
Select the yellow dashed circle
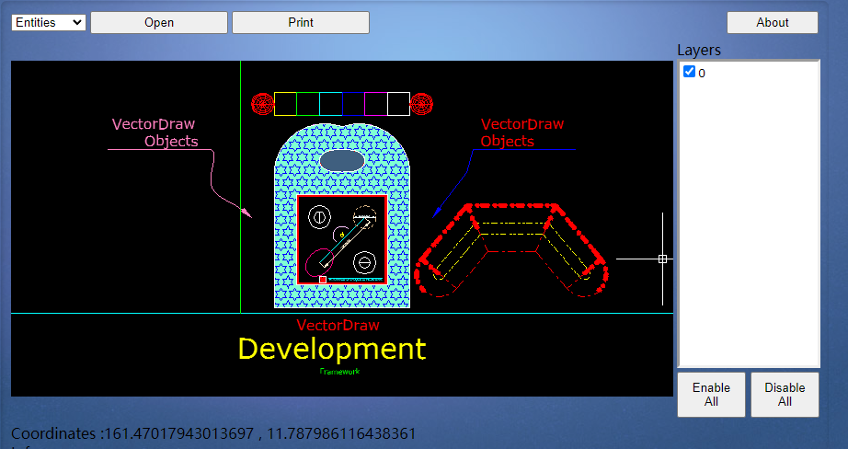(364, 217)
